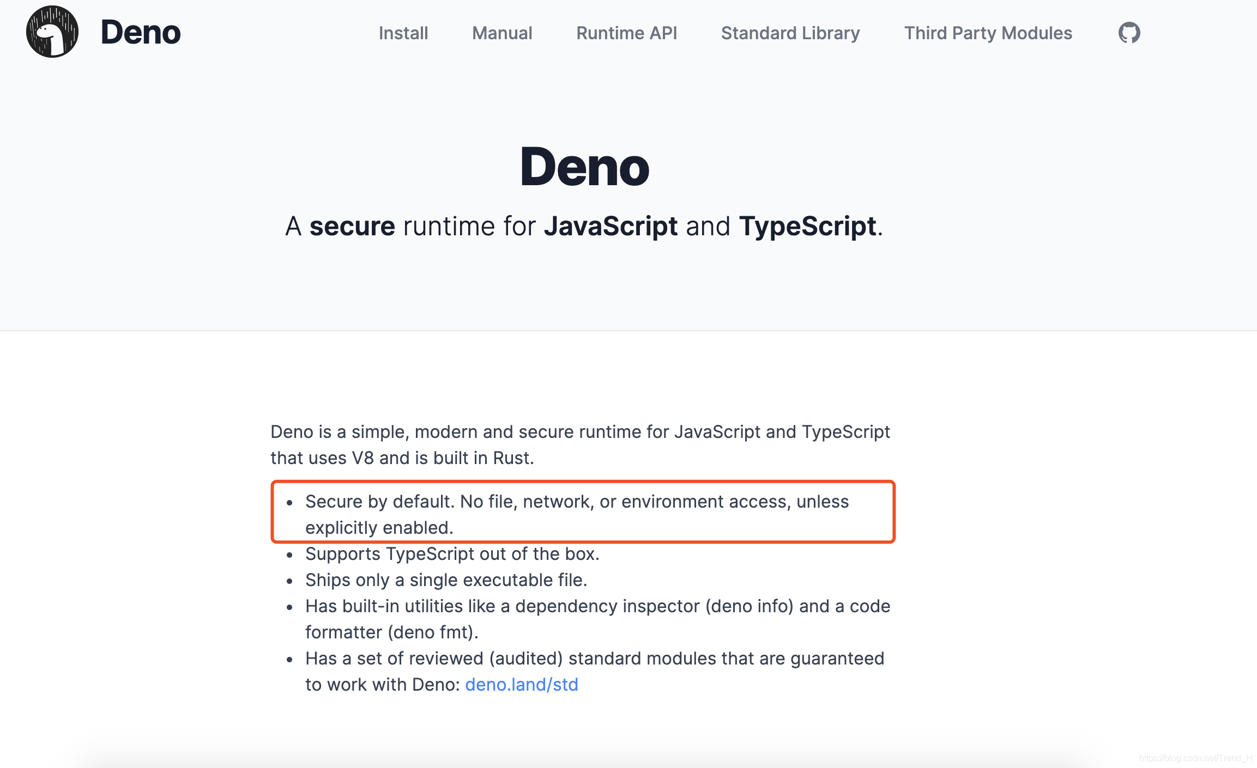Image resolution: width=1257 pixels, height=768 pixels.
Task: Click the intro paragraph "Deno is a simple, modern"
Action: pyautogui.click(x=580, y=444)
